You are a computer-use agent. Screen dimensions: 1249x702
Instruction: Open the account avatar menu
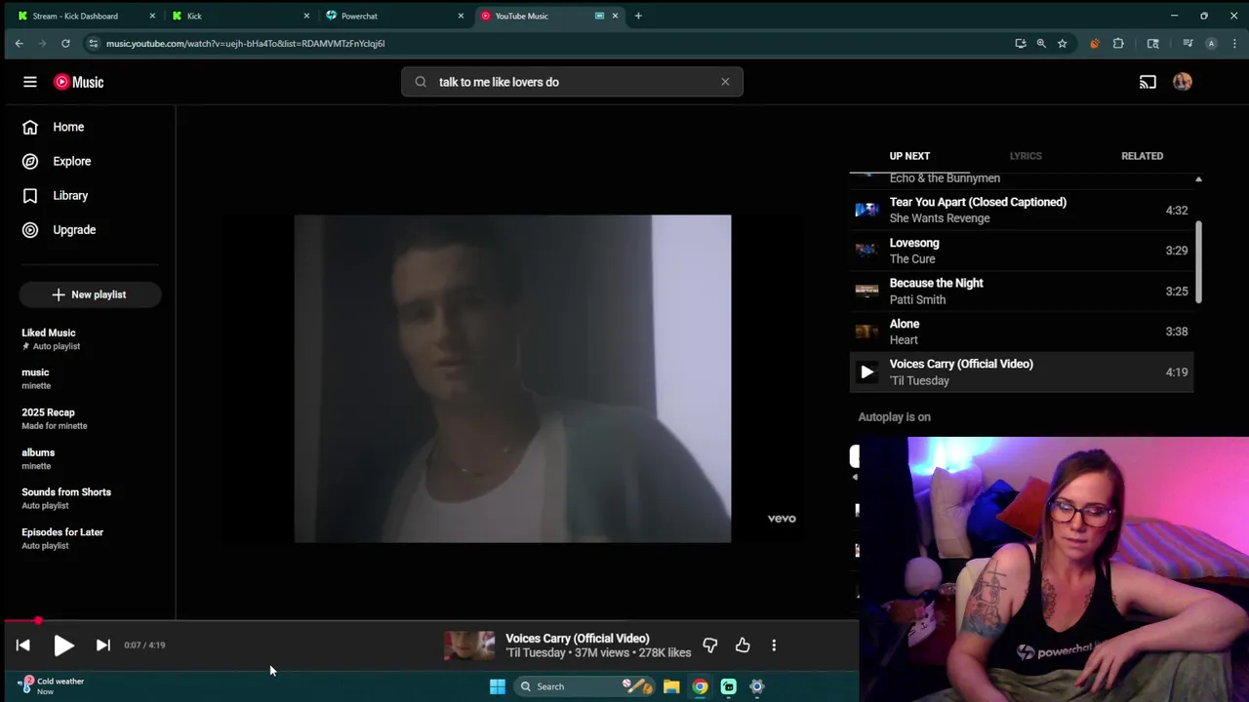(1183, 82)
